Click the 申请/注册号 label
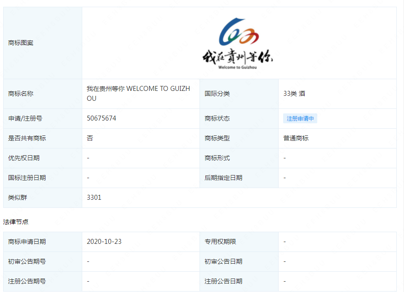 click(25, 118)
